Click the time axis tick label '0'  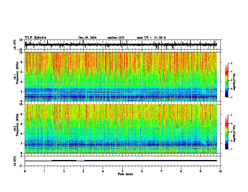[25, 171]
